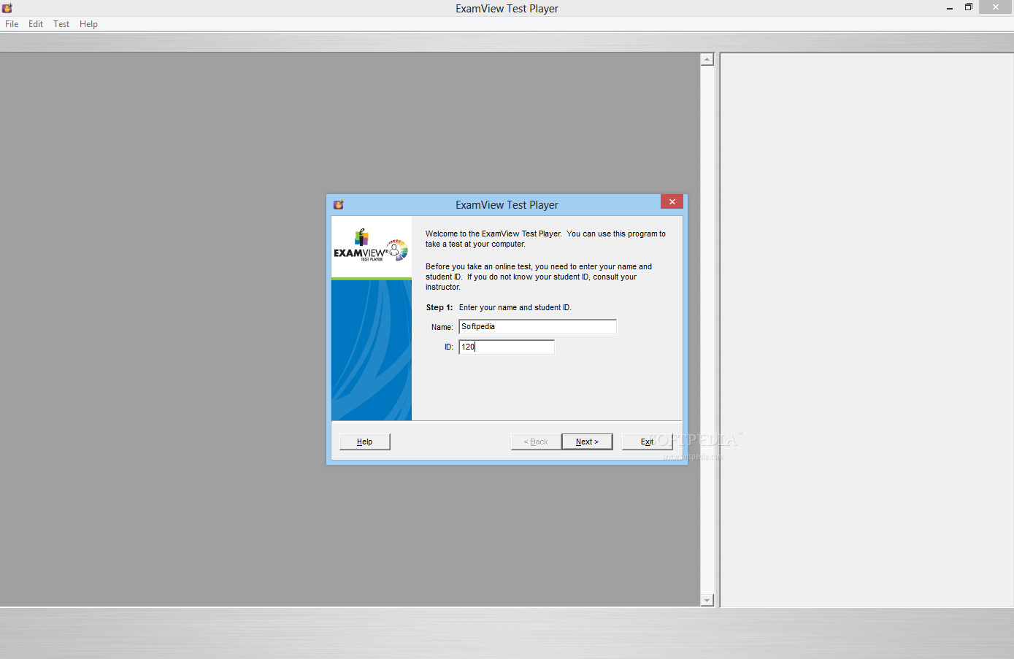The width and height of the screenshot is (1014, 659).
Task: Click the dialog's ExamView title bar icon
Action: pyautogui.click(x=338, y=204)
